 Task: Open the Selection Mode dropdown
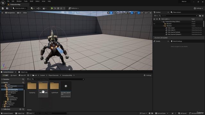coord(20,8)
